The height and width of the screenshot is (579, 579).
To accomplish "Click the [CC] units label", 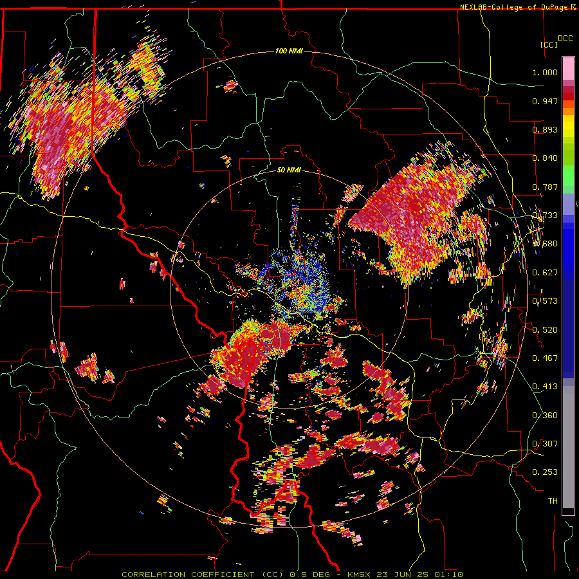I will (549, 44).
